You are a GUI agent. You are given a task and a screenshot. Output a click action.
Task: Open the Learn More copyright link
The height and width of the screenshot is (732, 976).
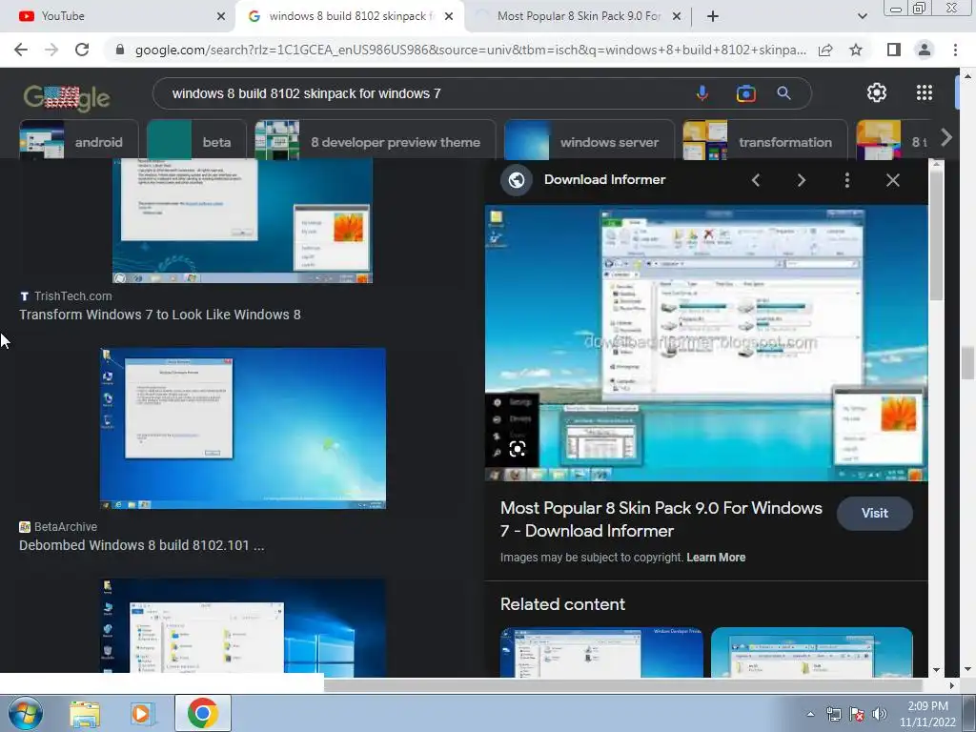(716, 557)
